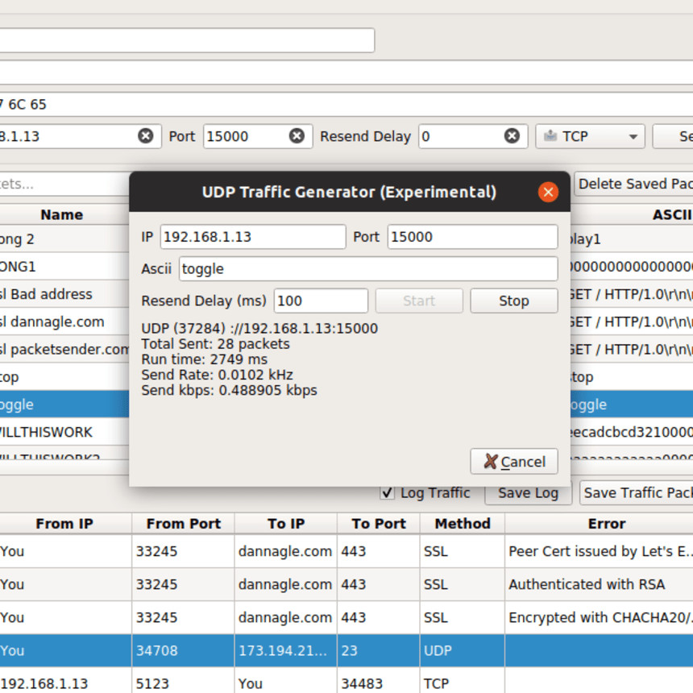Click the hex field showing 6C 65

[346, 104]
